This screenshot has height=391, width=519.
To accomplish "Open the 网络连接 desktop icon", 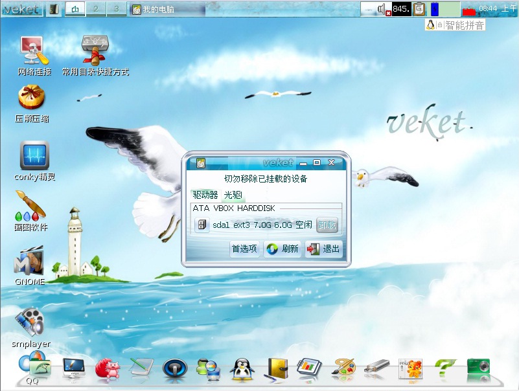I will pyautogui.click(x=34, y=56).
